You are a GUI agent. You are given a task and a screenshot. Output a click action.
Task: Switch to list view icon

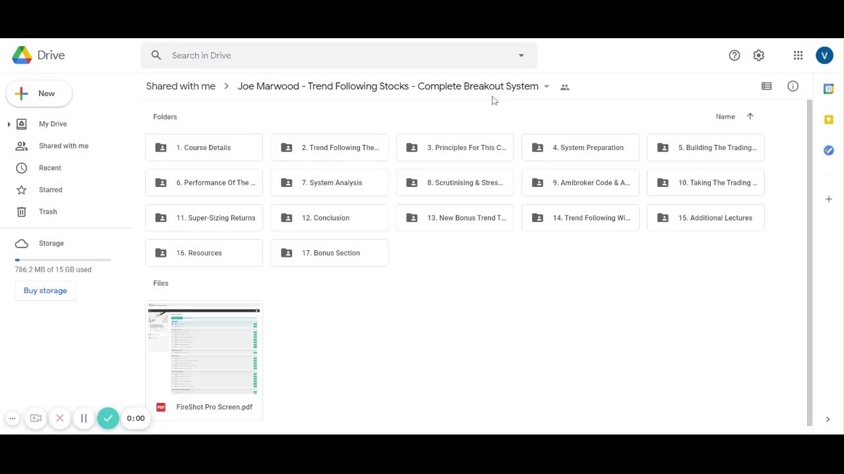coord(766,86)
